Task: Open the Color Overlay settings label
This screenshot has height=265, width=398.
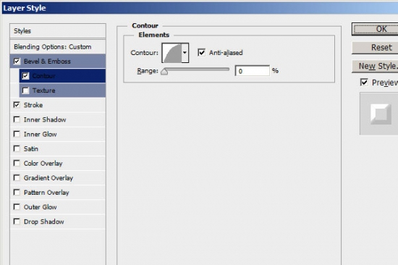Action: (x=43, y=164)
